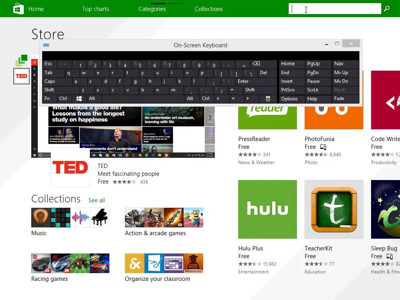Tap the left arrow key
400x300 pixels.
click(x=218, y=98)
